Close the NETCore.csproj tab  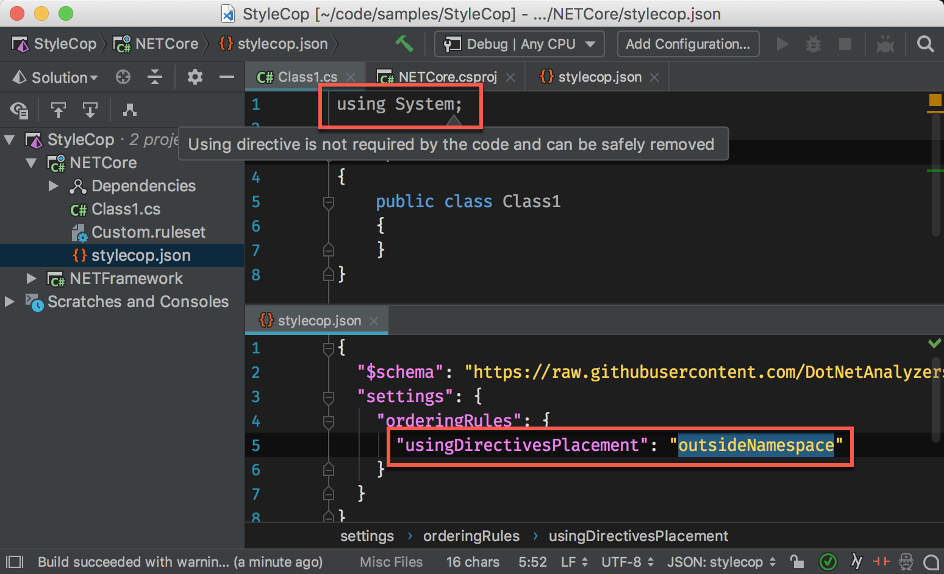coord(510,77)
